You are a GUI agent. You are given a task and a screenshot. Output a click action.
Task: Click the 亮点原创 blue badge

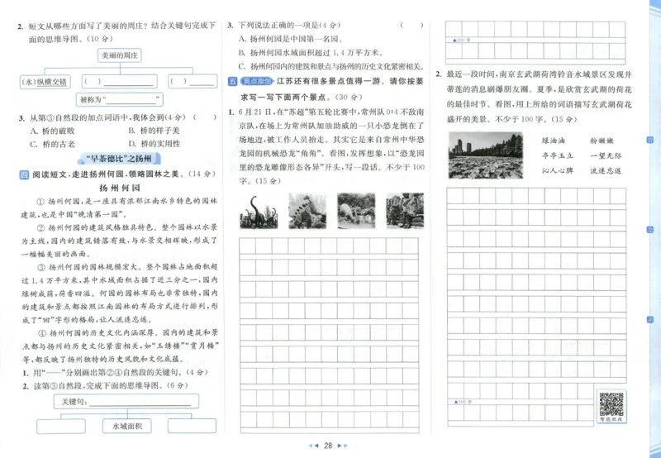click(x=257, y=81)
